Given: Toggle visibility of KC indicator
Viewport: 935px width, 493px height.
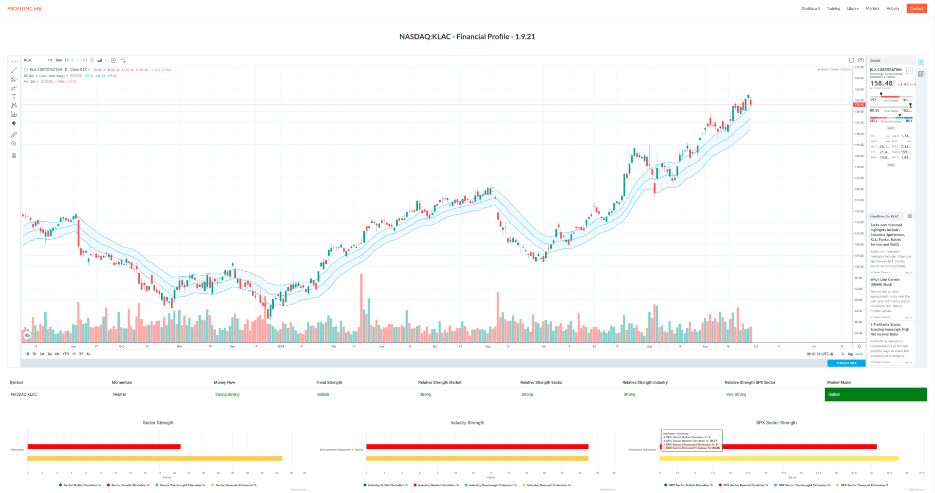Looking at the screenshot, I should (72, 76).
